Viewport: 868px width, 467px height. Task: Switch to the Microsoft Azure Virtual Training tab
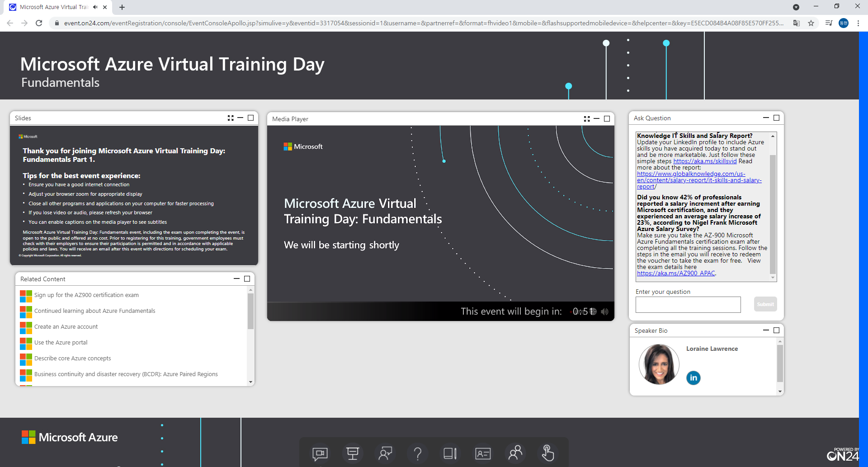[52, 7]
